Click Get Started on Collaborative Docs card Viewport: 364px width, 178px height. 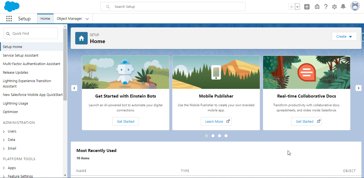coord(306,121)
